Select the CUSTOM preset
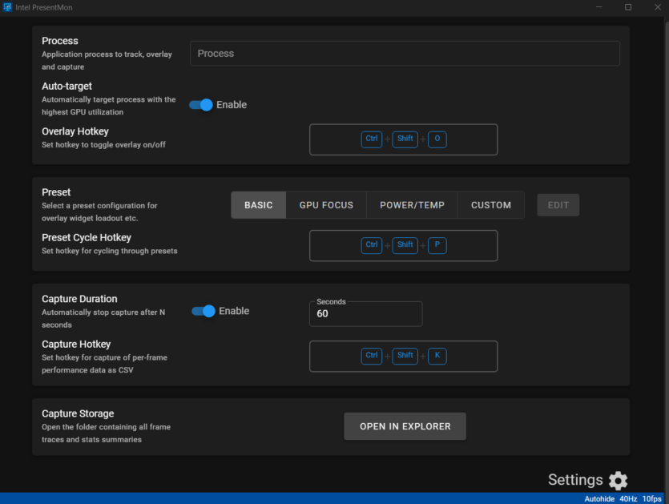669x504 pixels. (491, 205)
